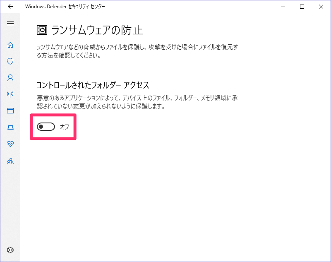Screen dimensions: 331x262
Task: Maximize the Windows Defender window
Action: point(302,7)
